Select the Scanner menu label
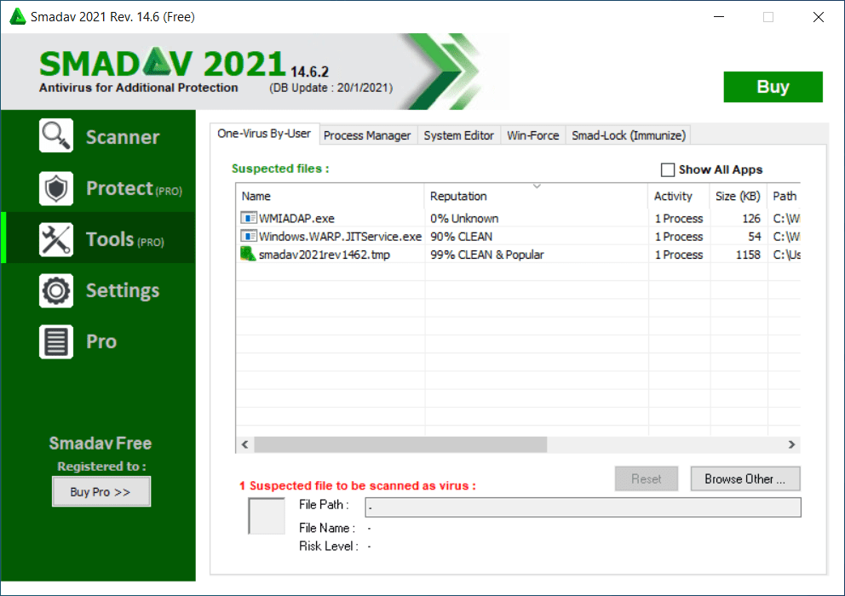Image resolution: width=845 pixels, height=596 pixels. coord(123,137)
